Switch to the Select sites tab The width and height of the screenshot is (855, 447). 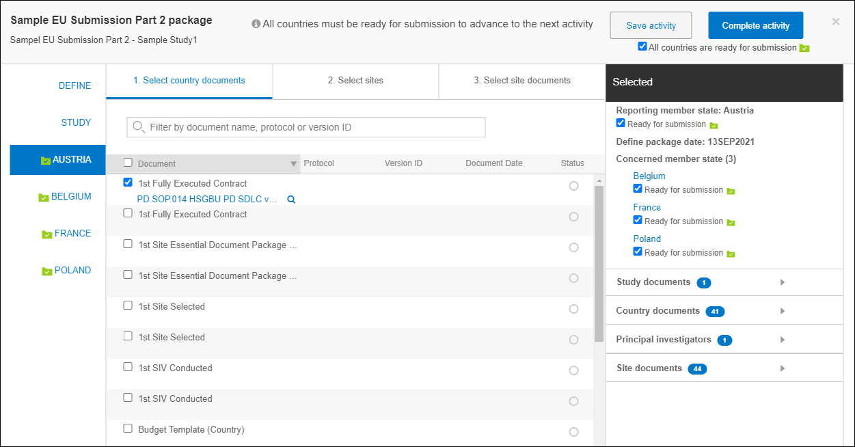(355, 81)
